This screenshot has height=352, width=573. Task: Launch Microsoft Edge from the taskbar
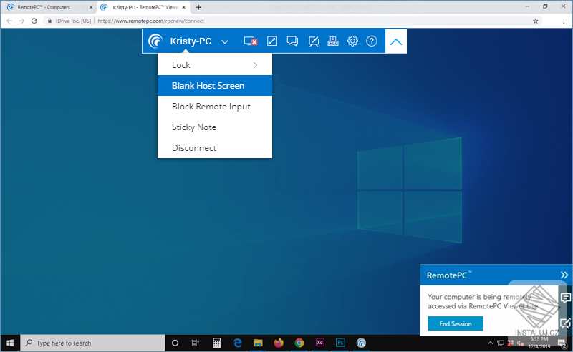tap(238, 343)
